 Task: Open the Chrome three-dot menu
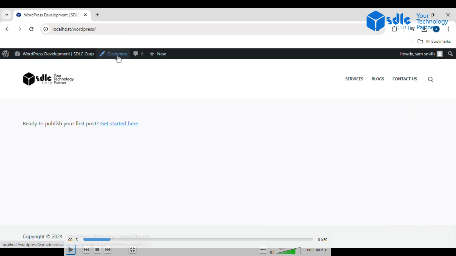[448, 29]
